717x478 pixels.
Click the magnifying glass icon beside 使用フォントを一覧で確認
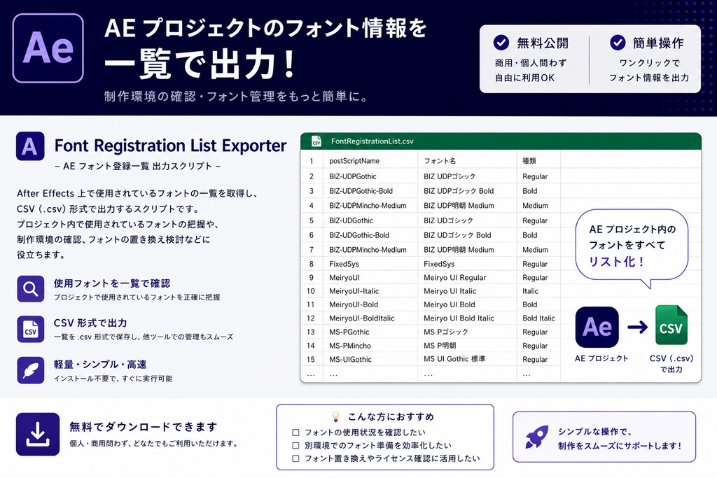[x=31, y=289]
